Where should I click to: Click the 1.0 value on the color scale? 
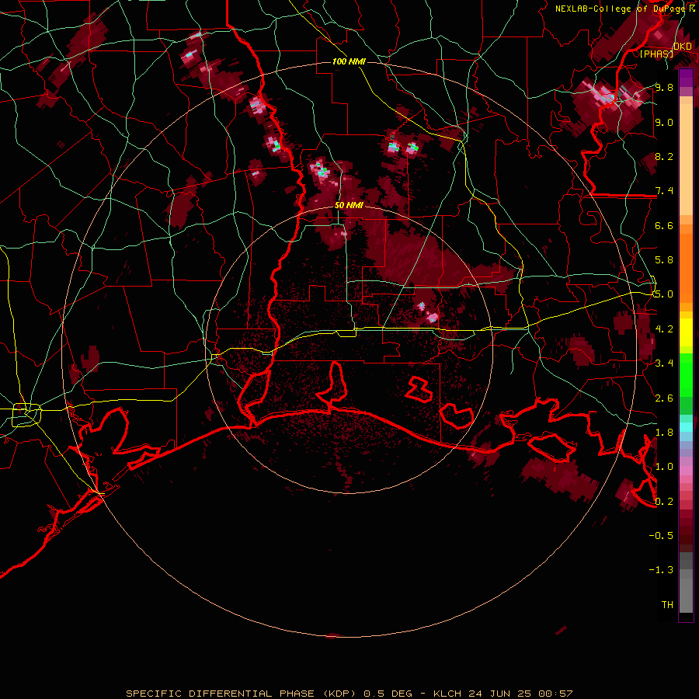click(664, 467)
